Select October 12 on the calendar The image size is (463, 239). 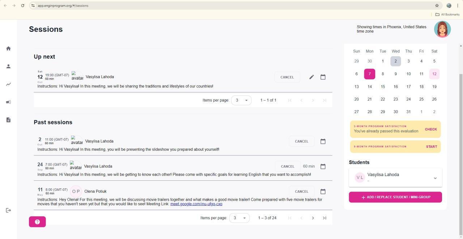(x=434, y=74)
